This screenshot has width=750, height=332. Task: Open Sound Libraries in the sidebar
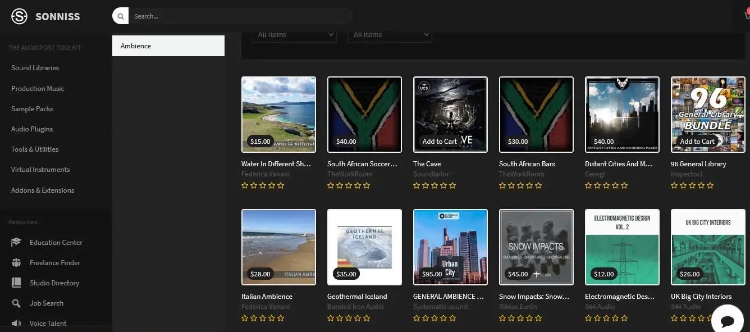tap(35, 68)
